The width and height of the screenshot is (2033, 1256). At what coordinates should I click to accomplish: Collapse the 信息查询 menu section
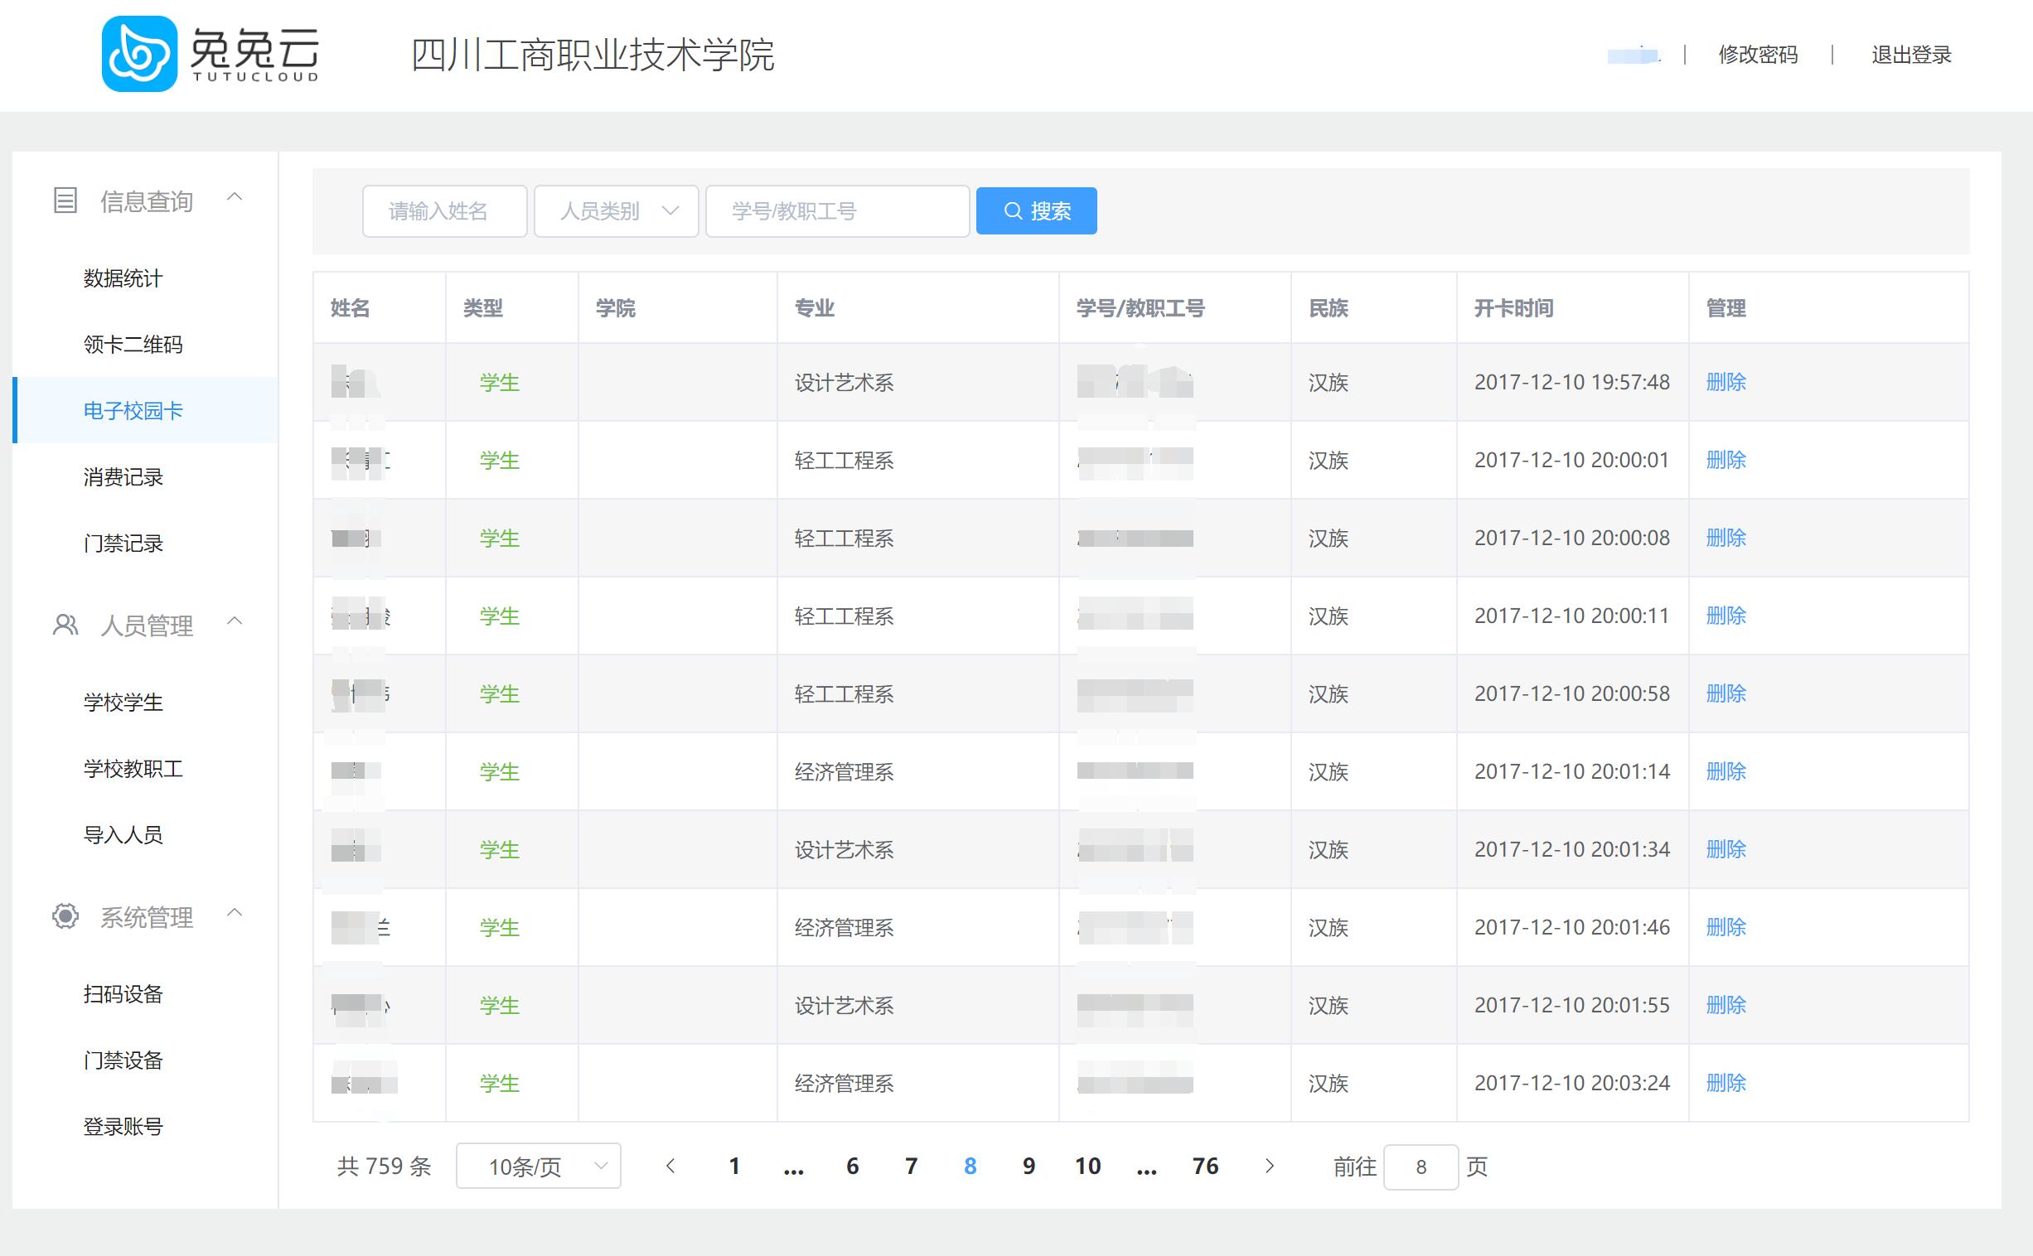click(x=235, y=197)
